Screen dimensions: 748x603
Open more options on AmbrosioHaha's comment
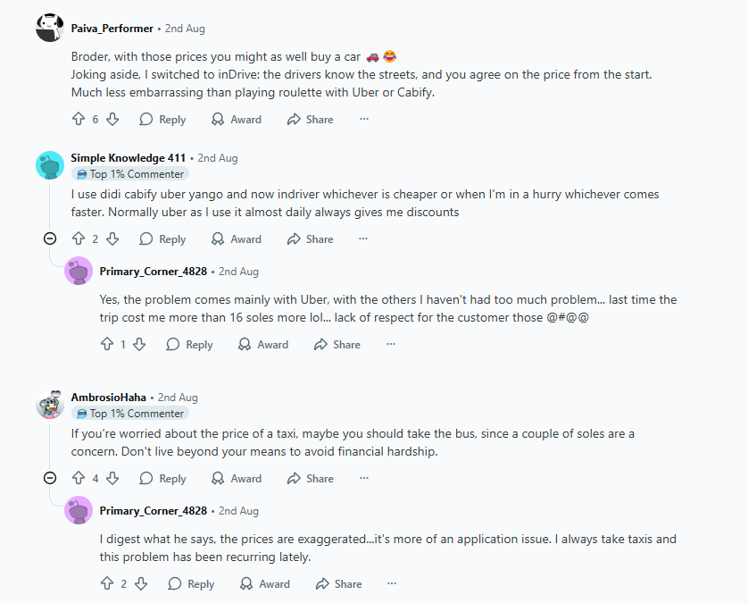click(363, 478)
